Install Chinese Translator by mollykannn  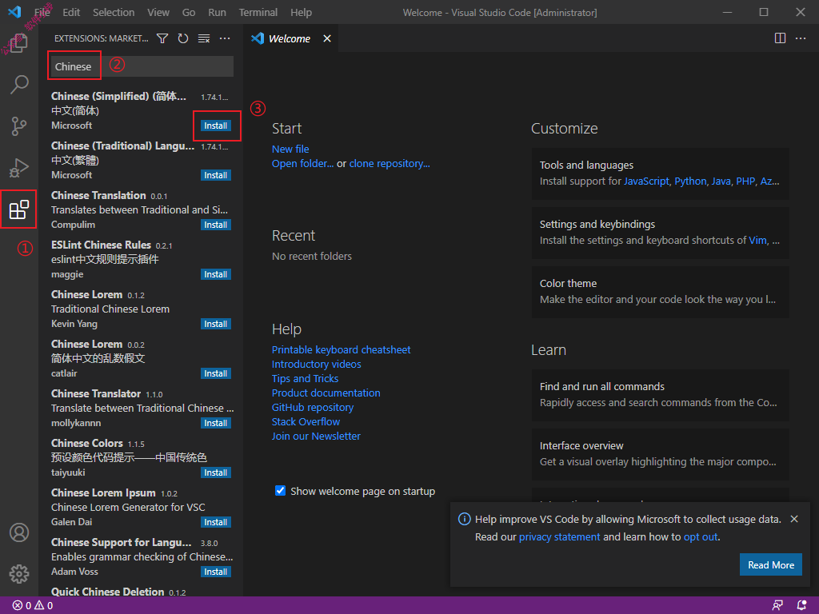tap(216, 424)
